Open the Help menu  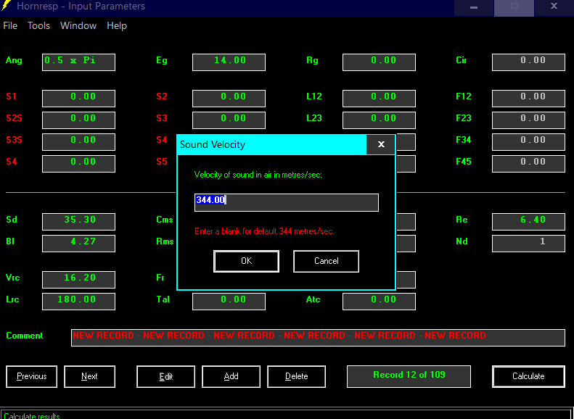(x=117, y=25)
